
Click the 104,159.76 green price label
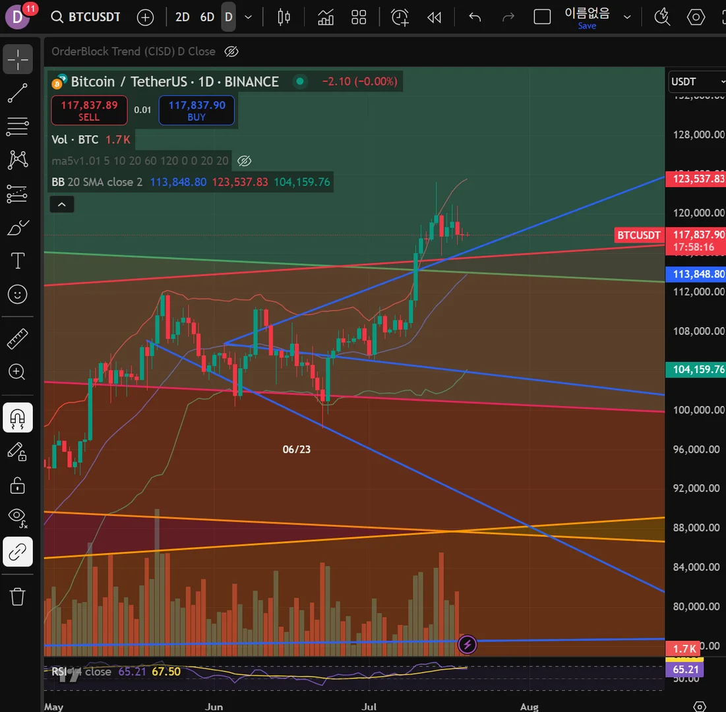click(x=696, y=369)
